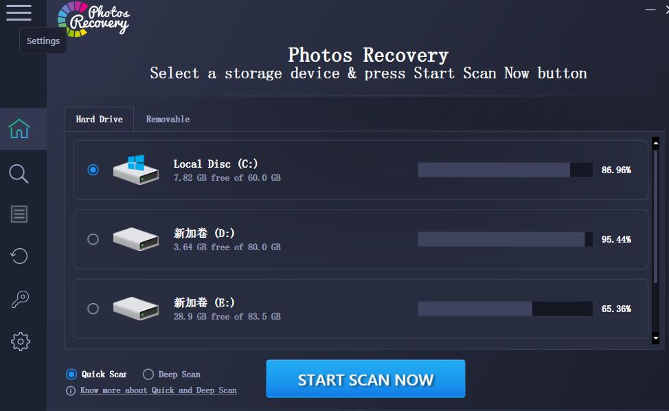This screenshot has width=669, height=411.
Task: Select the Local Disc (C:) radio button
Action: (x=93, y=170)
